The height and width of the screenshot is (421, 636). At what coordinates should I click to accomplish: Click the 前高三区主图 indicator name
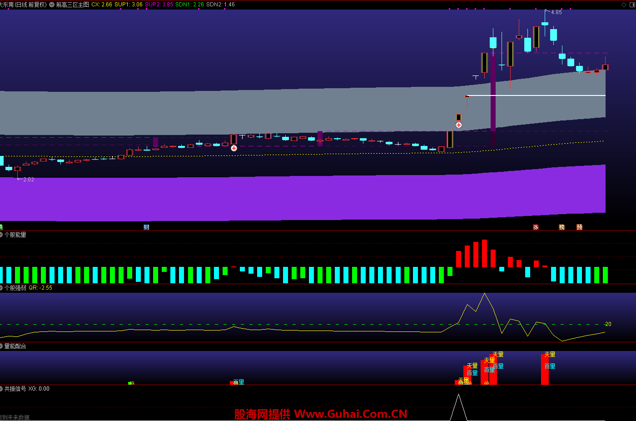point(72,5)
